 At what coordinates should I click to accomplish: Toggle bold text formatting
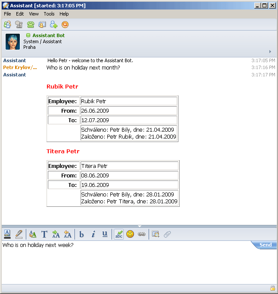tap(81, 234)
